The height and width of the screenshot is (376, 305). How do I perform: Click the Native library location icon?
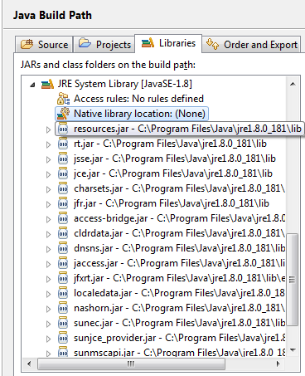pos(63,114)
